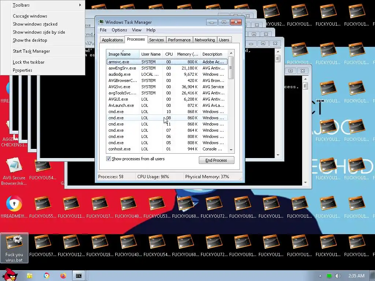Switch to the Services tab
Viewport: 375px width, 281px height.
click(156, 40)
